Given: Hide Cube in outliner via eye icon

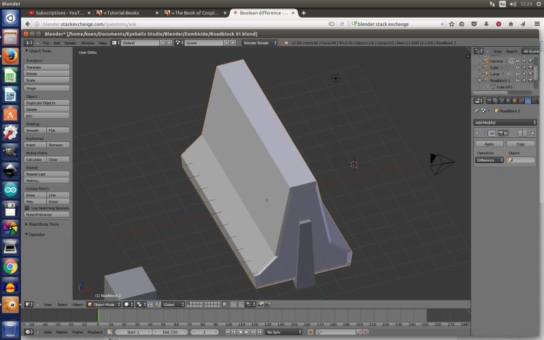Looking at the screenshot, I should point(517,67).
